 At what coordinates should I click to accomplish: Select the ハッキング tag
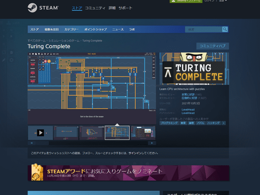click(214, 123)
